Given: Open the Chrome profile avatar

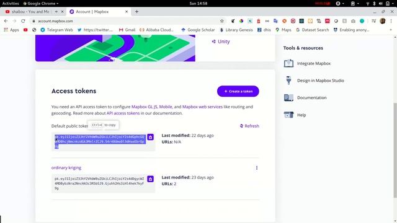Looking at the screenshot, I should (x=383, y=21).
